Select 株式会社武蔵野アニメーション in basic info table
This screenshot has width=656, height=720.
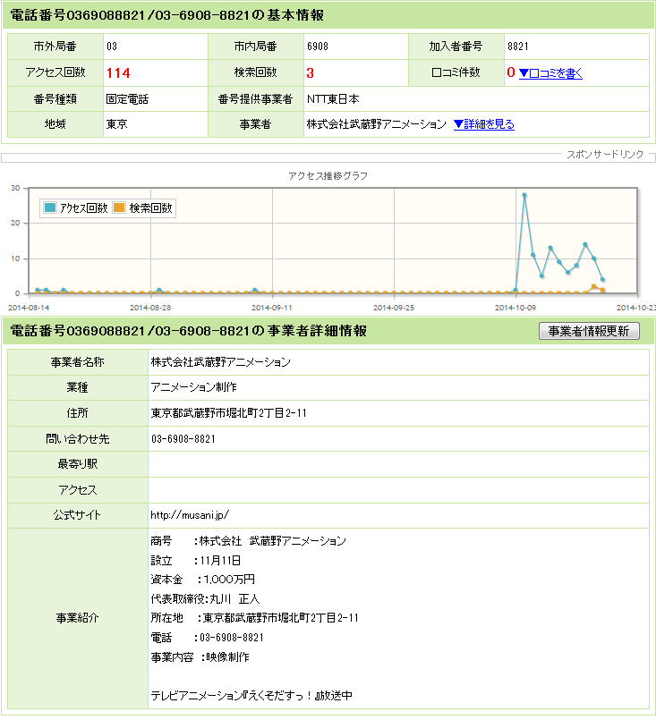pyautogui.click(x=376, y=124)
